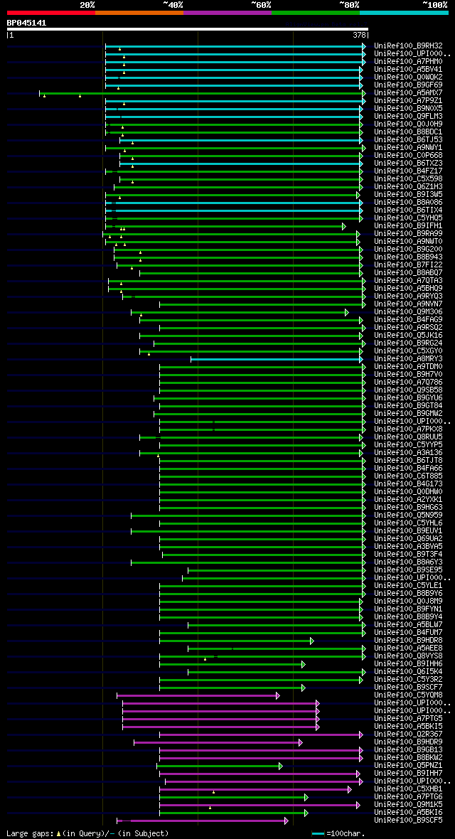Click the green alignment bar of UniRef100_A5AMX7
The image size is (455, 839).
[x=203, y=93]
